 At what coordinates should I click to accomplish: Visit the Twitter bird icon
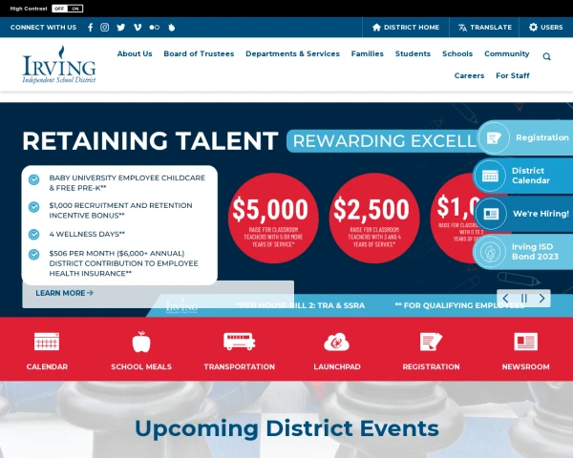121,28
